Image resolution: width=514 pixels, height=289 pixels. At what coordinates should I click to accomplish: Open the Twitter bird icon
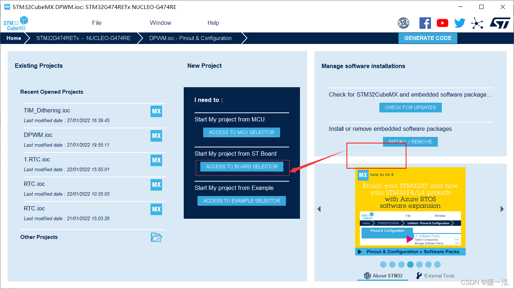click(459, 23)
